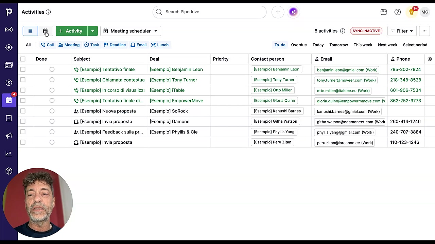The image size is (435, 244).
Task: Filter by Task activities
Action: point(92,45)
